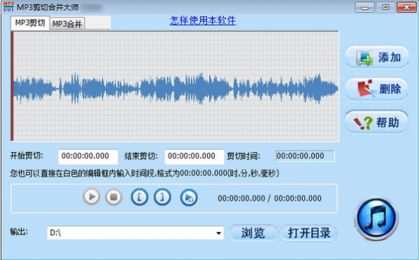Image resolution: width=419 pixels, height=260 pixels.
Task: Set cut start with left bracket button
Action: coord(139,197)
